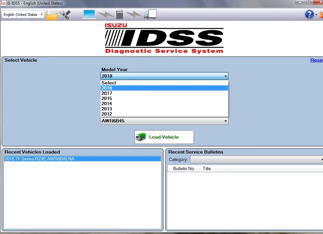Collapse the Model Year dropdown showing 2018

pos(164,76)
